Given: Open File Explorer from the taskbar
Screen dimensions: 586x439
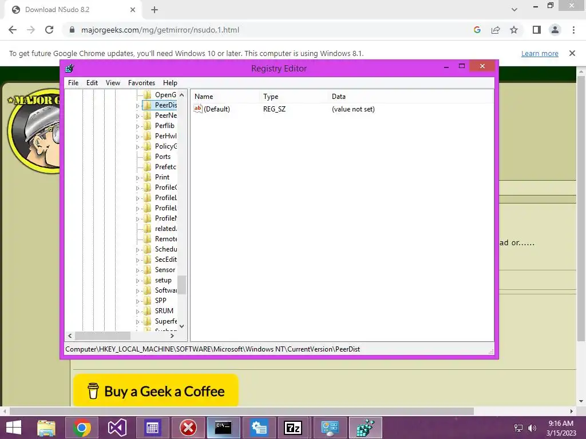Looking at the screenshot, I should 46,428.
